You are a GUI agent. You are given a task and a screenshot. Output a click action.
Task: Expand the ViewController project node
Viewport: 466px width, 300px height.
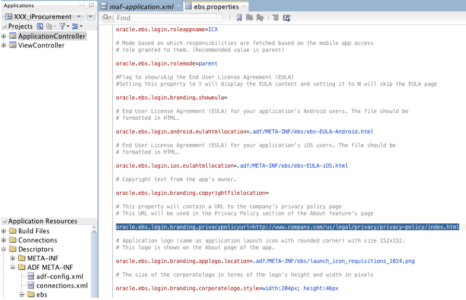click(x=4, y=45)
